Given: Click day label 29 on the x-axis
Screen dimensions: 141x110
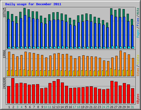Looking at the screenshot, I should pos(124,107).
